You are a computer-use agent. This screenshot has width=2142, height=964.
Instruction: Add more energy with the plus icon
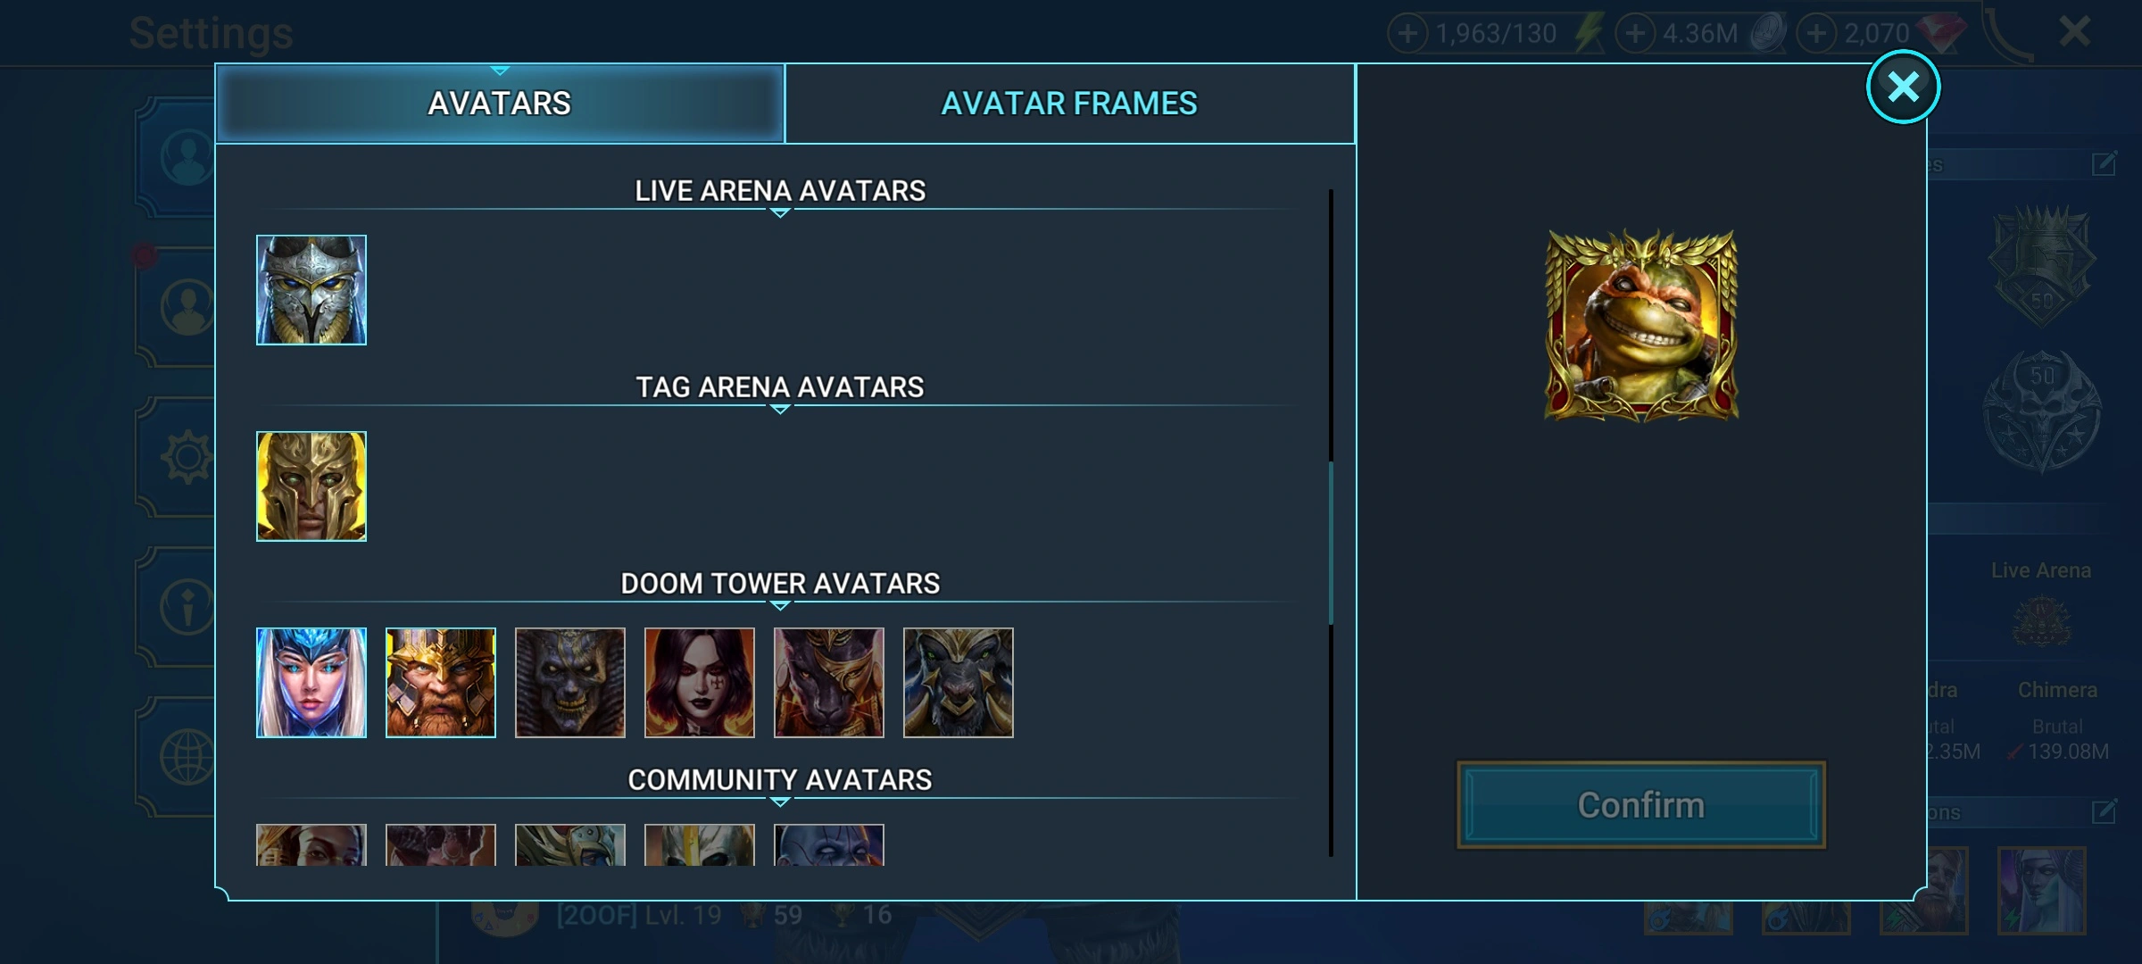point(1407,34)
